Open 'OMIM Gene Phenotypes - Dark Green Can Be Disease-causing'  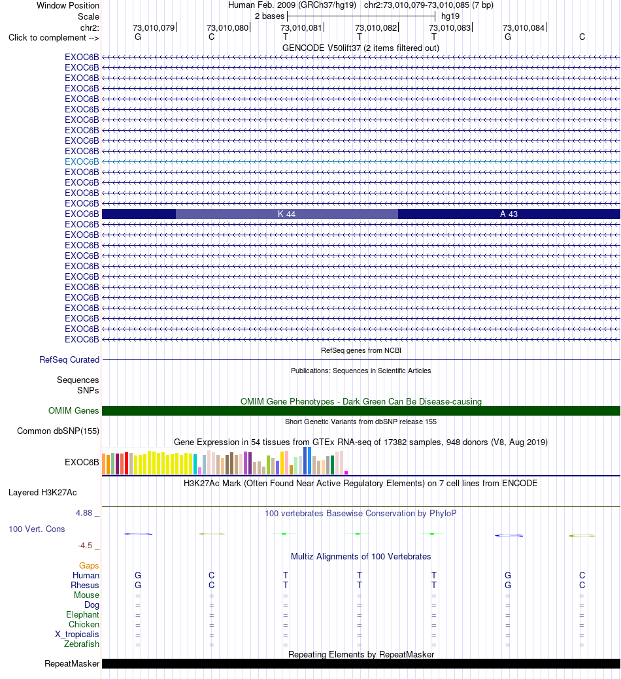tap(361, 401)
